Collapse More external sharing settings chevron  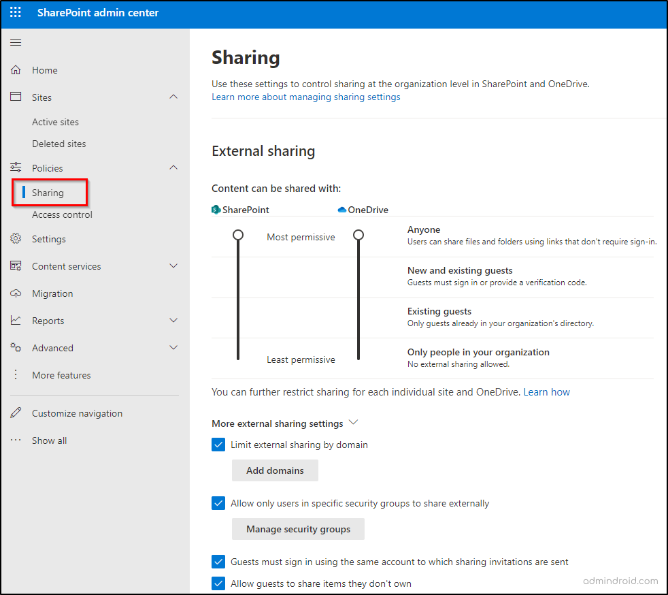[x=353, y=422]
